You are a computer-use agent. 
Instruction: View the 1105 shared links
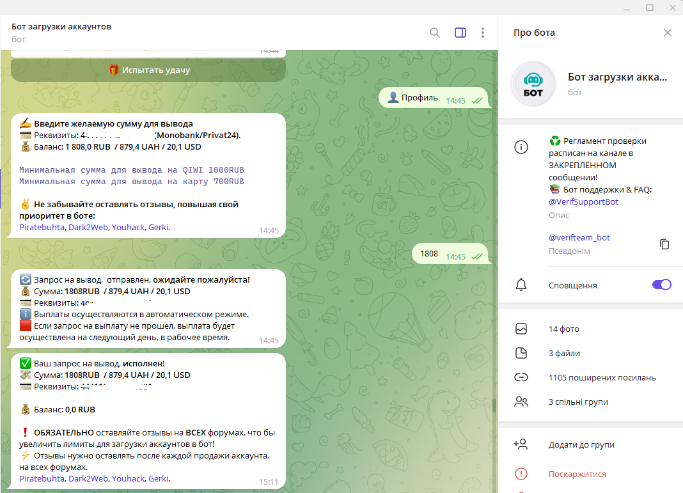click(x=601, y=378)
